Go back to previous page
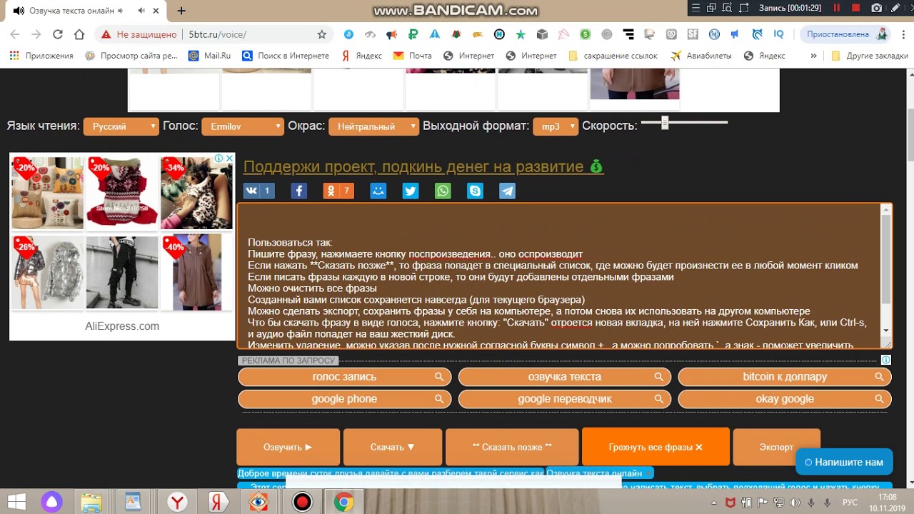This screenshot has height=514, width=914. [15, 34]
